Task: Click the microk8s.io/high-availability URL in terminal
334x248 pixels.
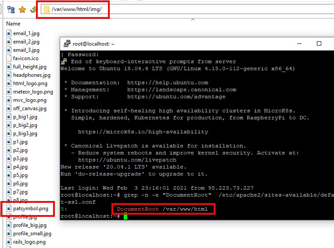Action: coord(143,132)
